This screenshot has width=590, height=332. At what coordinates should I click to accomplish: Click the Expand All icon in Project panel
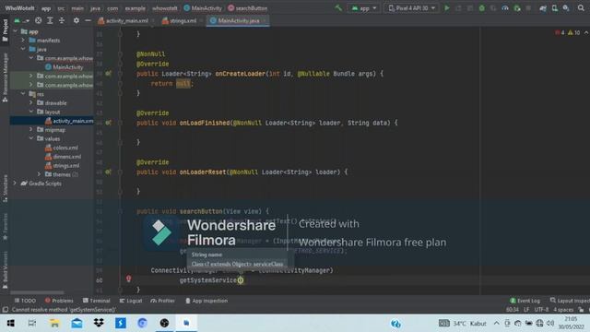coord(50,20)
